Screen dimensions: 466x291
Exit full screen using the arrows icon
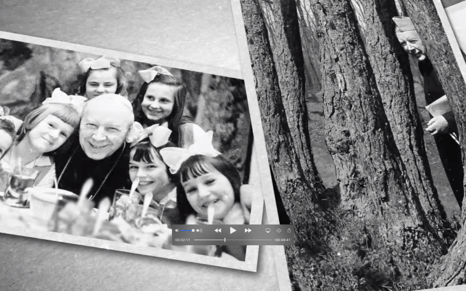[279, 230]
